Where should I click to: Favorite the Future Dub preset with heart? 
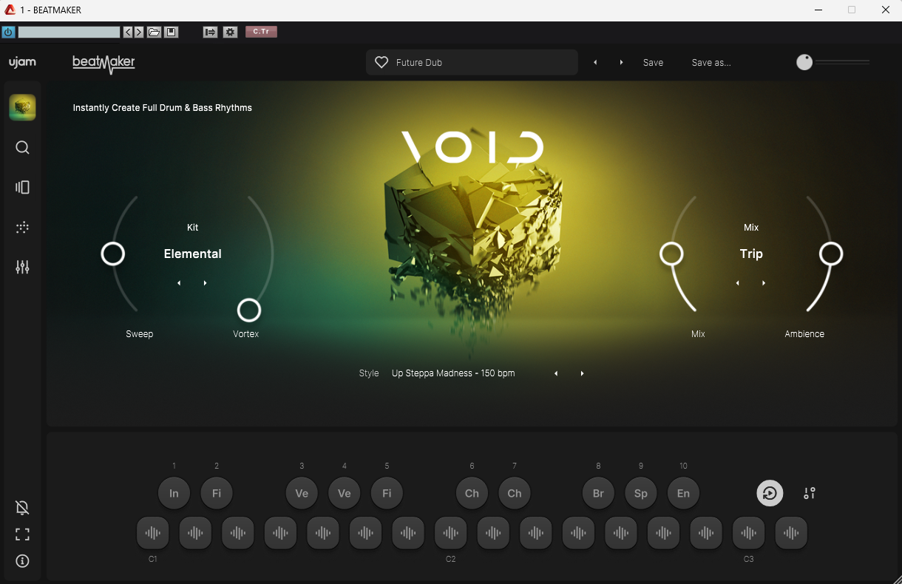(x=382, y=63)
